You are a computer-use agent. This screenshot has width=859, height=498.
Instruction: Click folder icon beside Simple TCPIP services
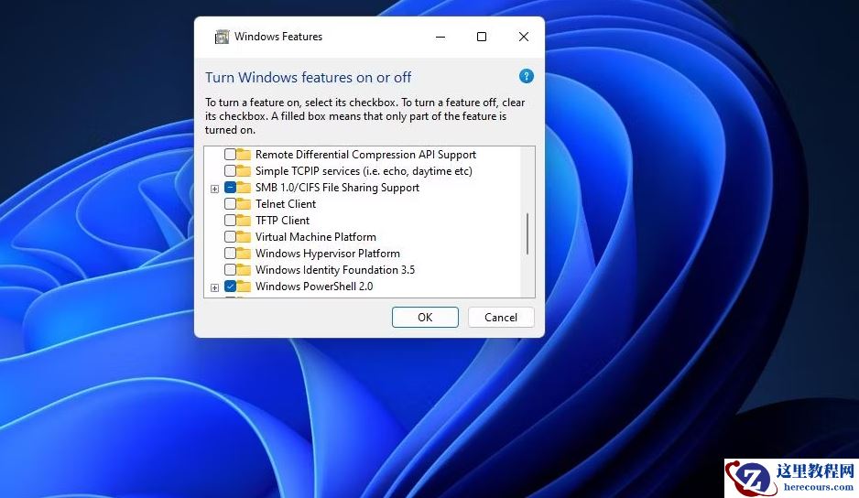point(244,171)
